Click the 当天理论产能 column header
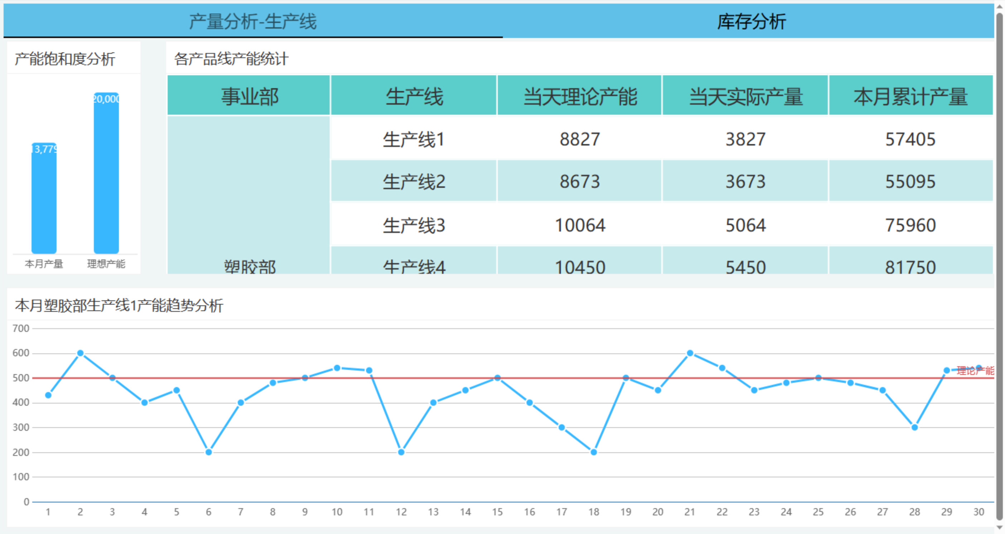Image resolution: width=1005 pixels, height=534 pixels. click(580, 96)
